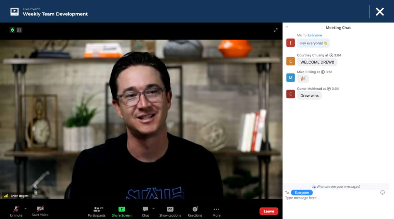Screen dimensions: 394x219
Task: Click the Leave meeting button
Action: [x=268, y=211]
